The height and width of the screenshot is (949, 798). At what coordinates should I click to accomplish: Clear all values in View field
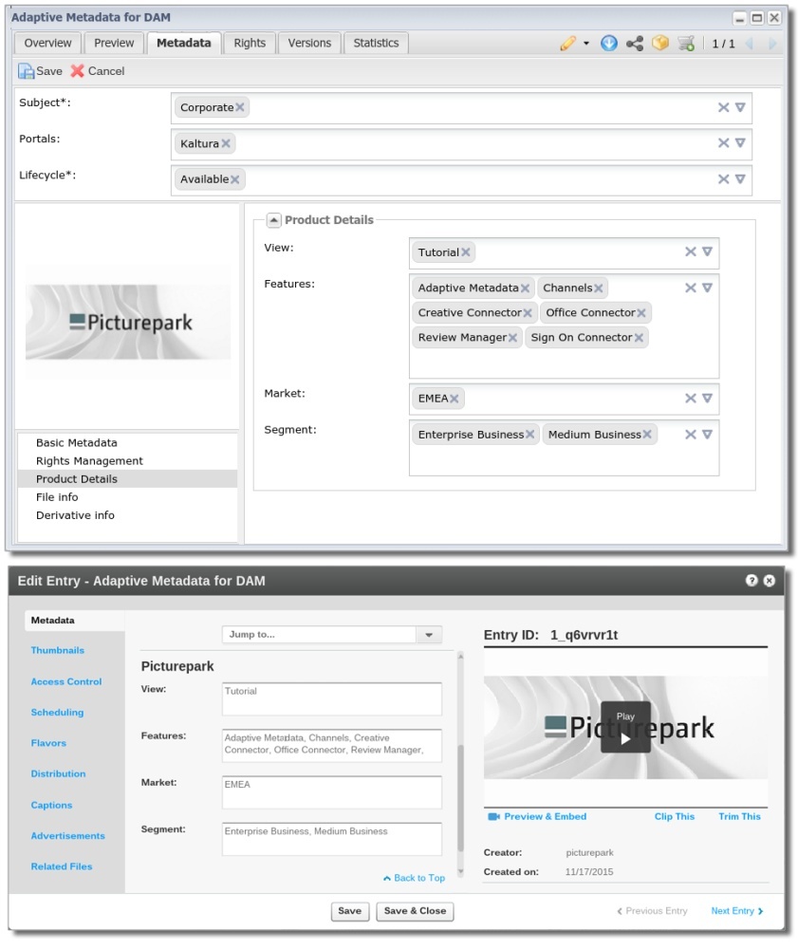[691, 251]
